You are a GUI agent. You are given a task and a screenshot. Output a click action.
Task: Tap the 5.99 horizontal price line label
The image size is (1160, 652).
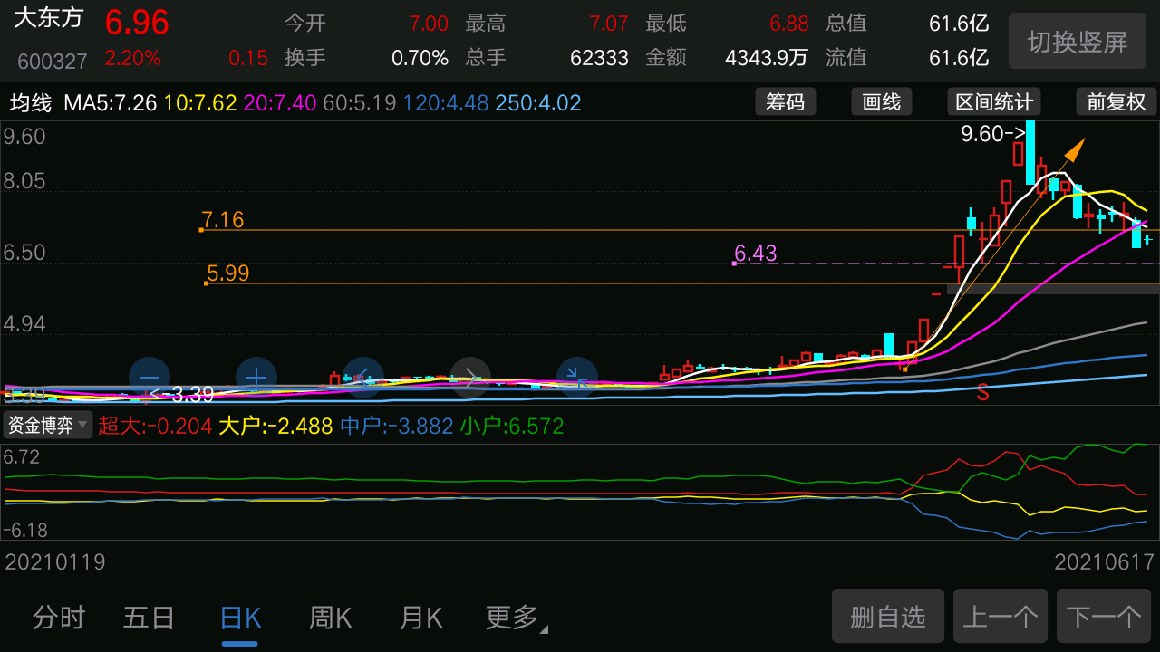(227, 273)
